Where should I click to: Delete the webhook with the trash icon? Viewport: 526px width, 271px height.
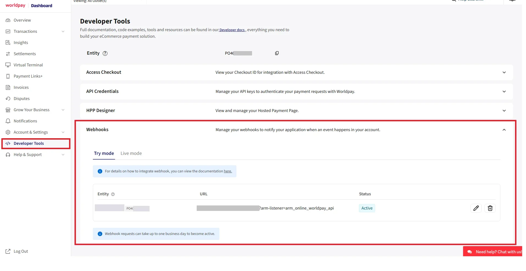pos(490,208)
